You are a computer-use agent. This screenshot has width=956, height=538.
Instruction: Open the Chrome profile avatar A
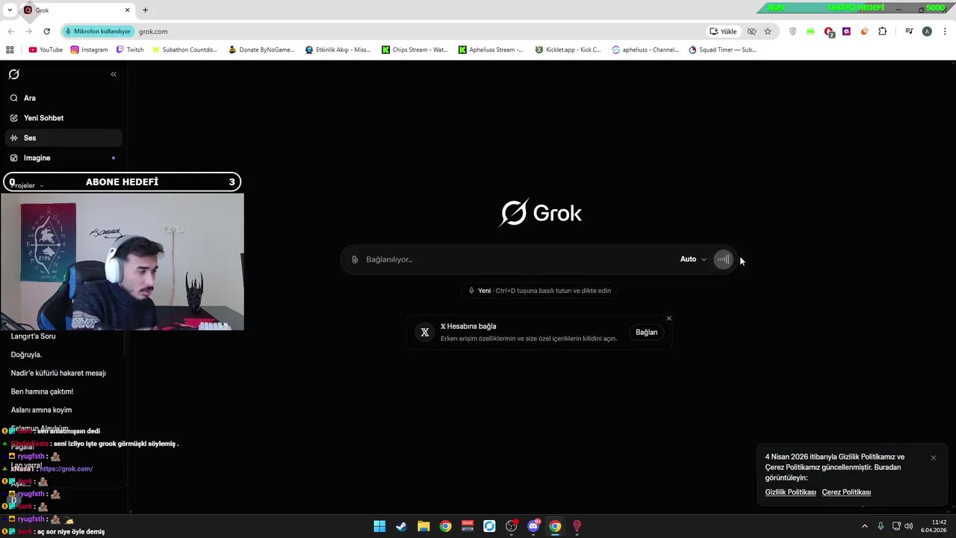pos(927,31)
